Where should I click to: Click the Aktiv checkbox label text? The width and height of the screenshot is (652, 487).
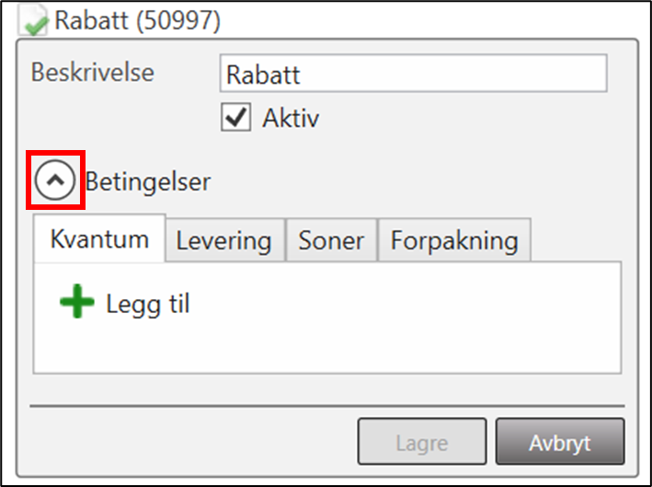tap(291, 119)
